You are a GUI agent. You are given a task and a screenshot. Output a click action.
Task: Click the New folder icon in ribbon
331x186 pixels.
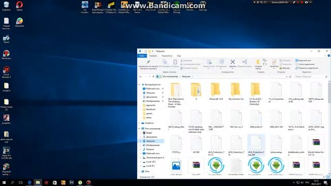258,62
